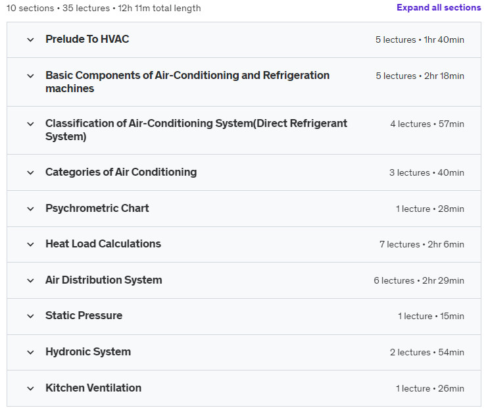Click the '1 lecture • 26min' text

430,388
